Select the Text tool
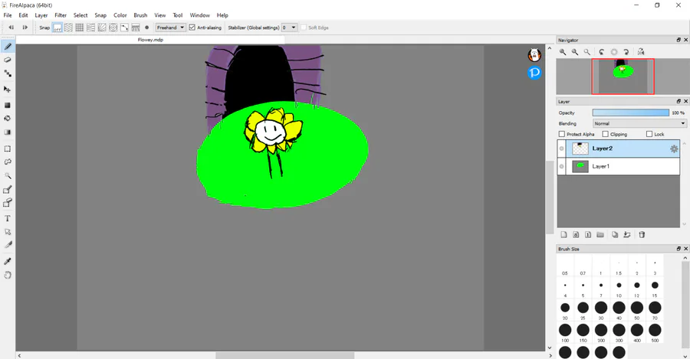This screenshot has width=690, height=359. pyautogui.click(x=8, y=218)
